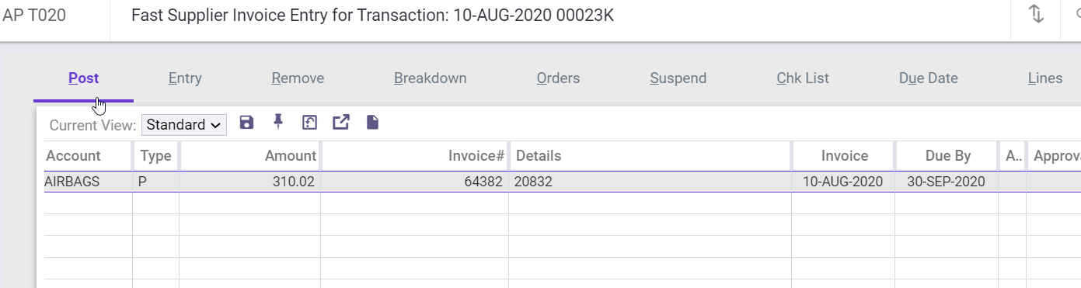The width and height of the screenshot is (1081, 288).
Task: Click the export arrow icon in the view toolbar
Action: (341, 123)
